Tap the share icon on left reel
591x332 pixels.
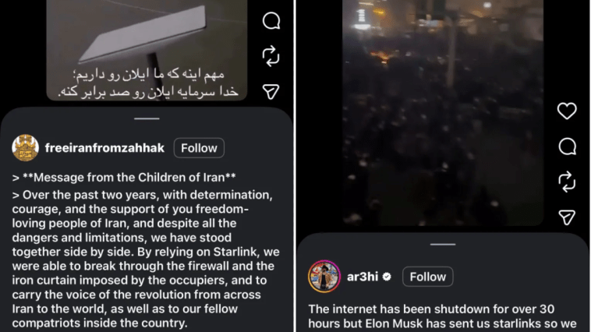[271, 92]
